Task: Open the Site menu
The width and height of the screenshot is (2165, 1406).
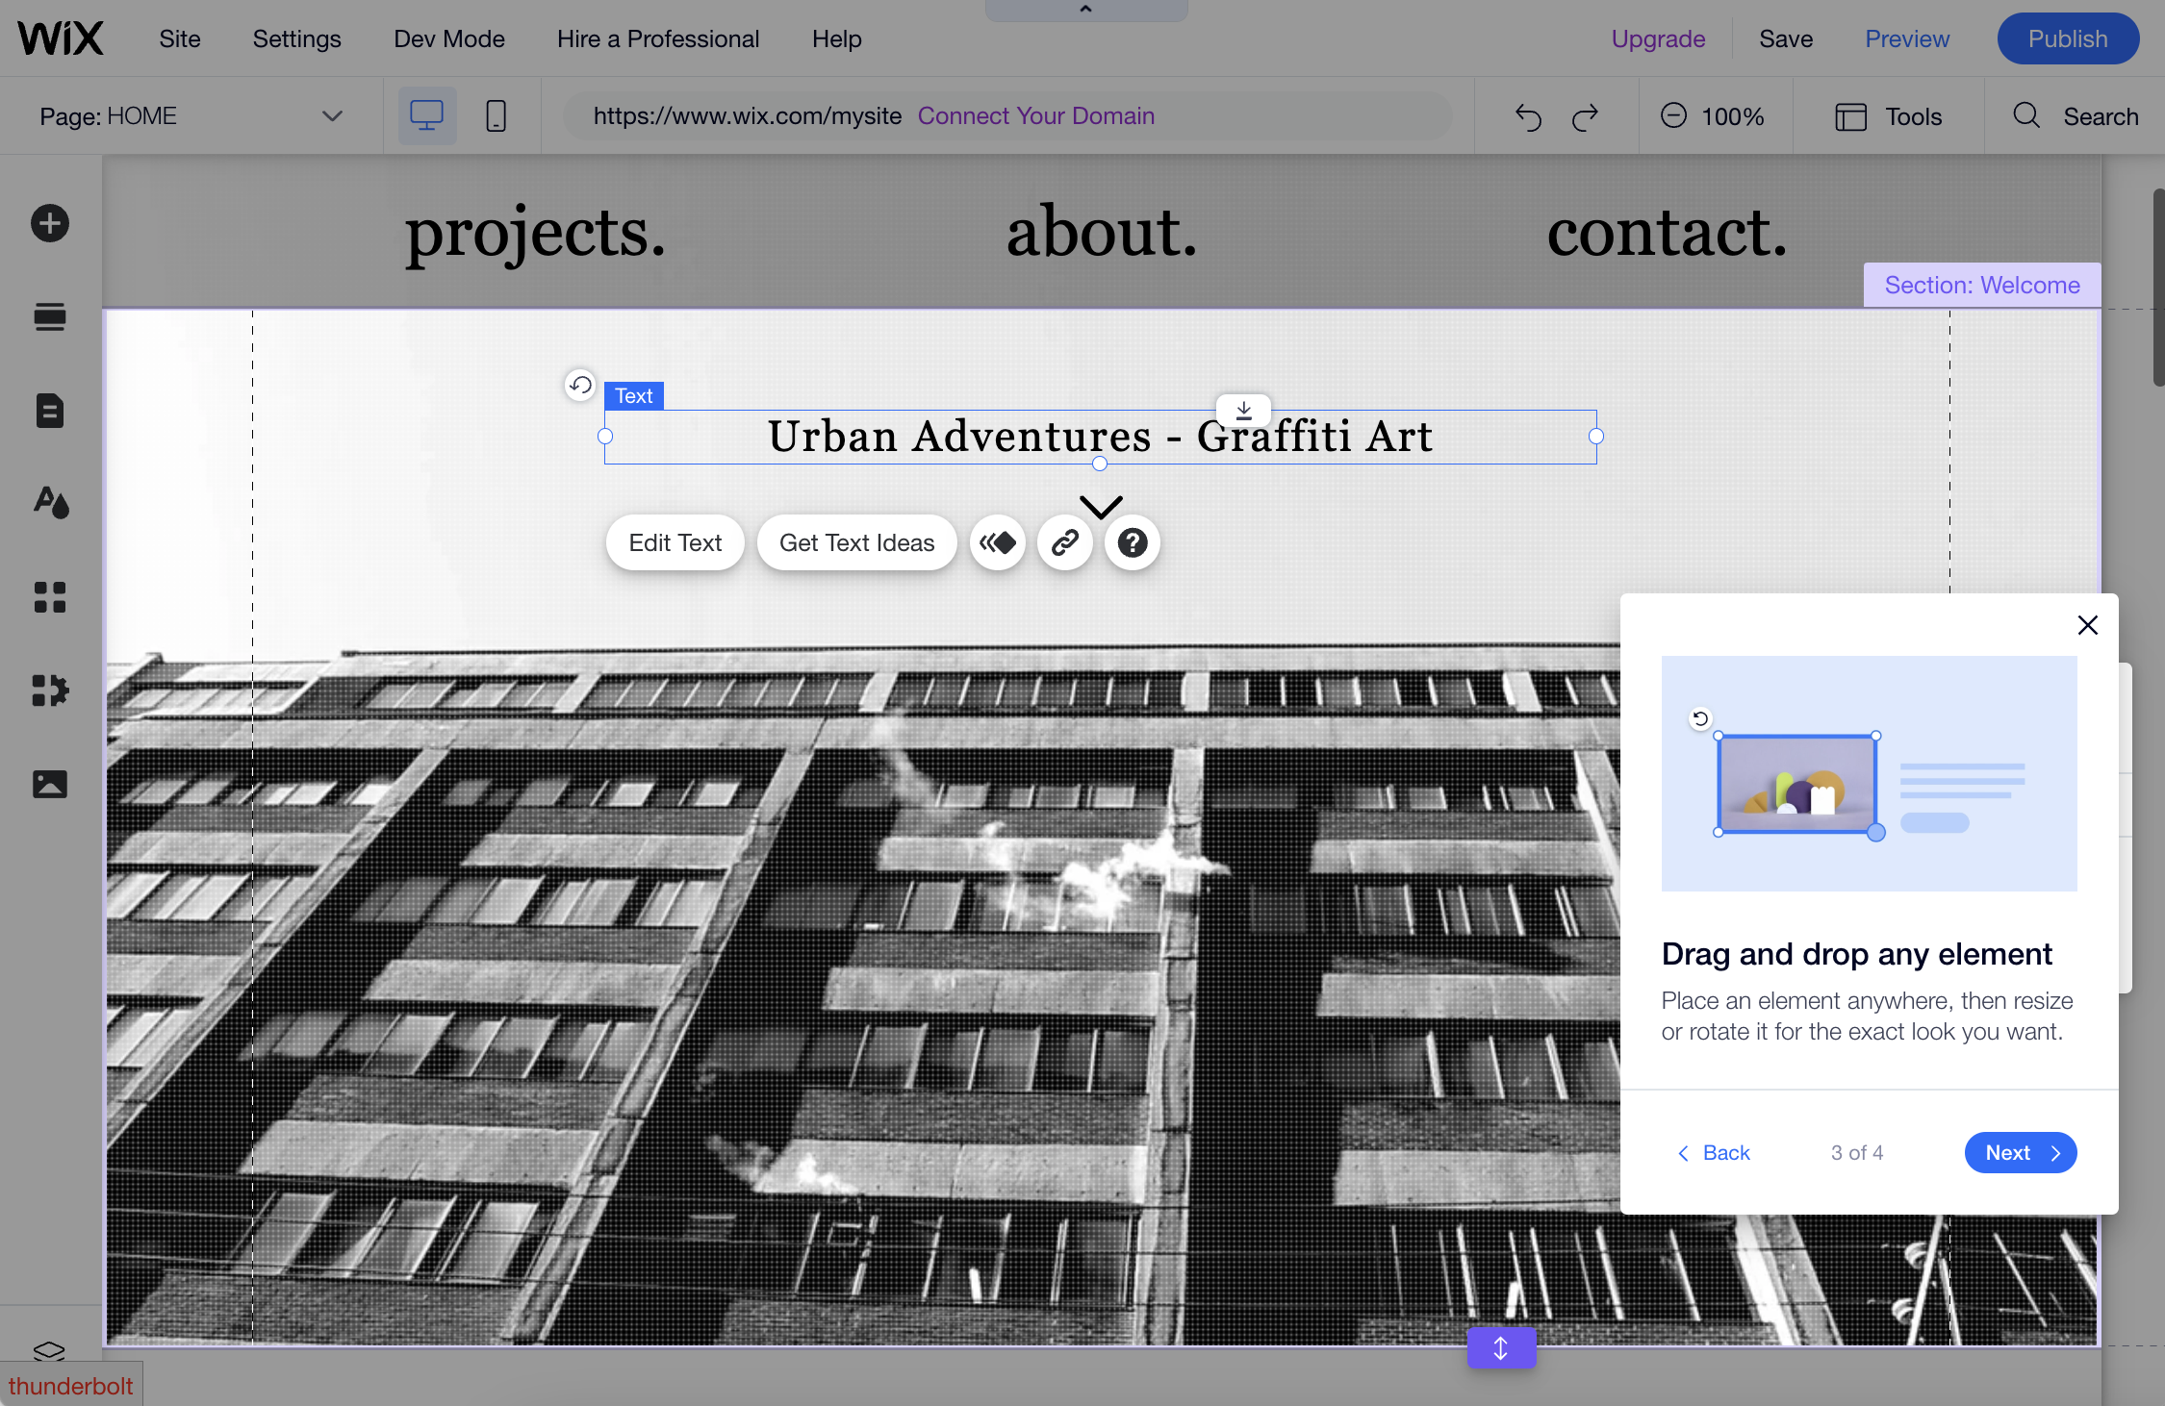Action: click(x=180, y=38)
